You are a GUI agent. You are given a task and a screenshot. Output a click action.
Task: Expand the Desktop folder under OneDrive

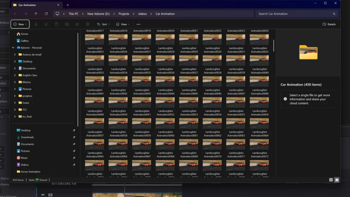15,62
